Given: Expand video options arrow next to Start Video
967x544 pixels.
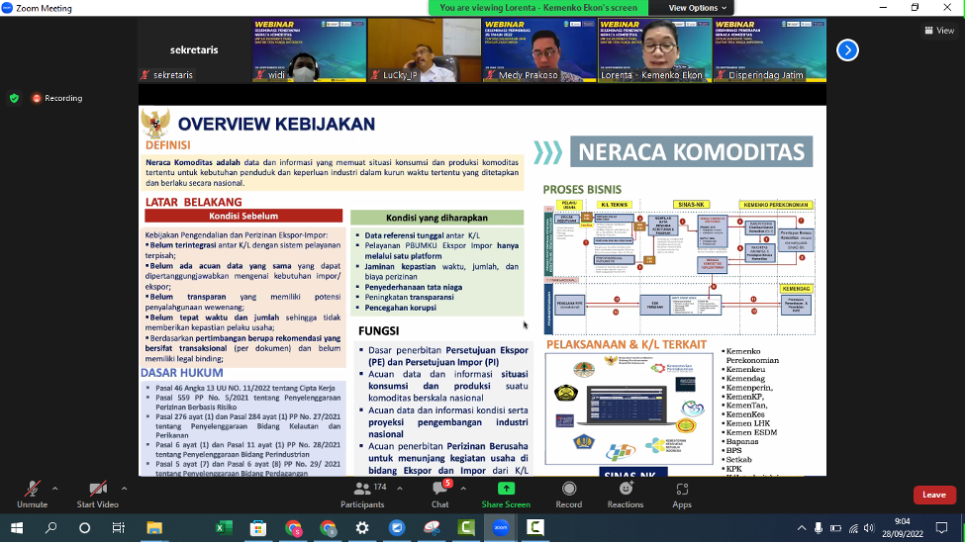Looking at the screenshot, I should tap(124, 488).
